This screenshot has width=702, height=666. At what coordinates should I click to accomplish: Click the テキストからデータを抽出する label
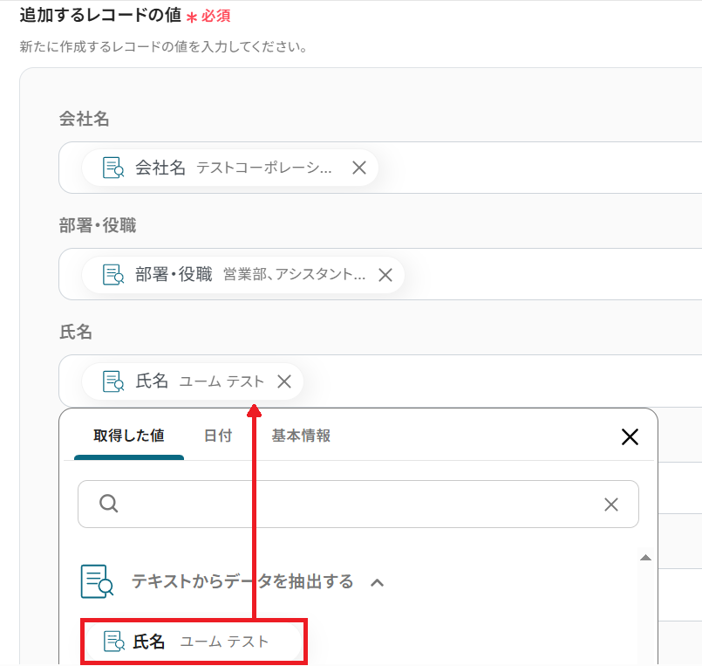[x=242, y=581]
